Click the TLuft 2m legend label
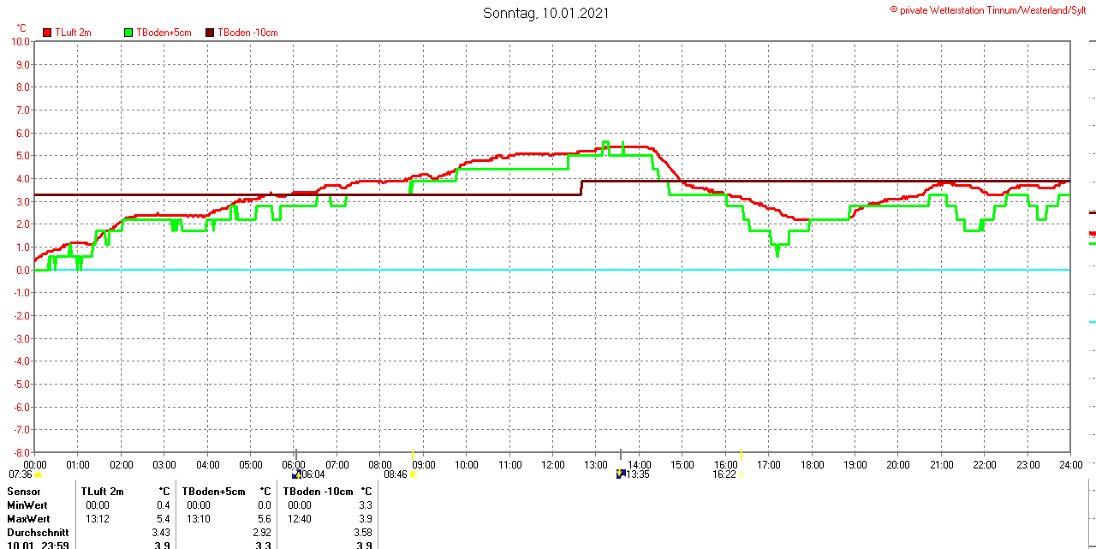This screenshot has height=549, width=1096. 73,33
